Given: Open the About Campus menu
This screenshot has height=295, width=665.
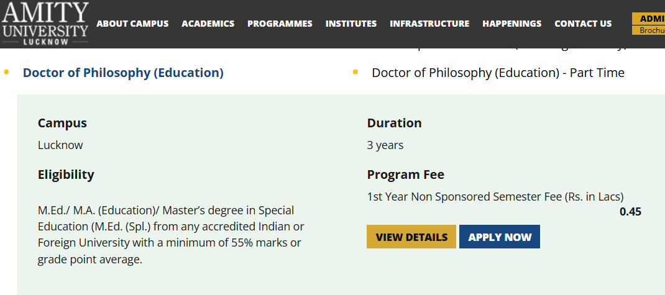Looking at the screenshot, I should point(132,24).
